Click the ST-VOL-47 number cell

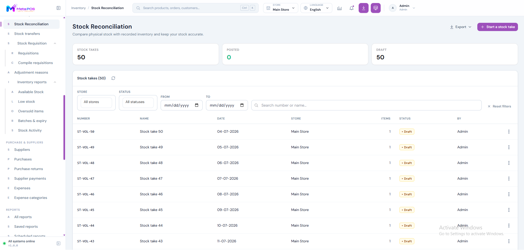[86, 179]
